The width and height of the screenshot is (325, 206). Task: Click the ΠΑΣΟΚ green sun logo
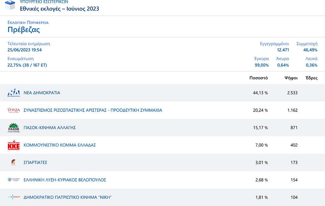tap(14, 128)
